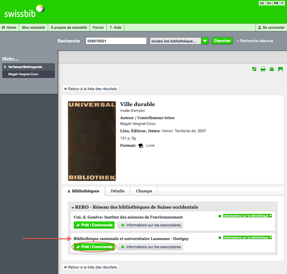
Task: Switch language to Italian (IT)
Action: point(282,3)
